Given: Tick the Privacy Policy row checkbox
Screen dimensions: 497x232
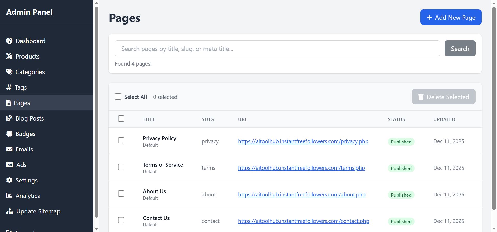Looking at the screenshot, I should [121, 141].
